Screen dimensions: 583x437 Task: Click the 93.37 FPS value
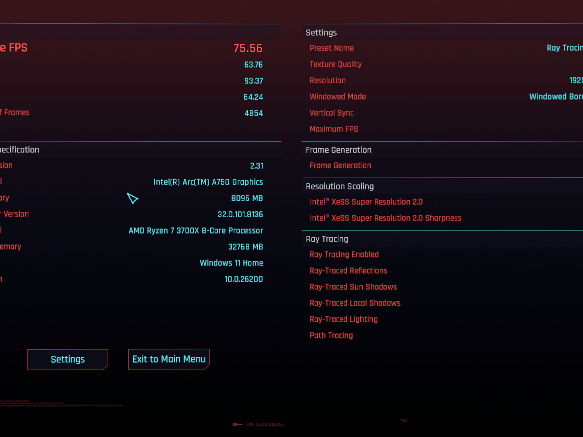(254, 81)
